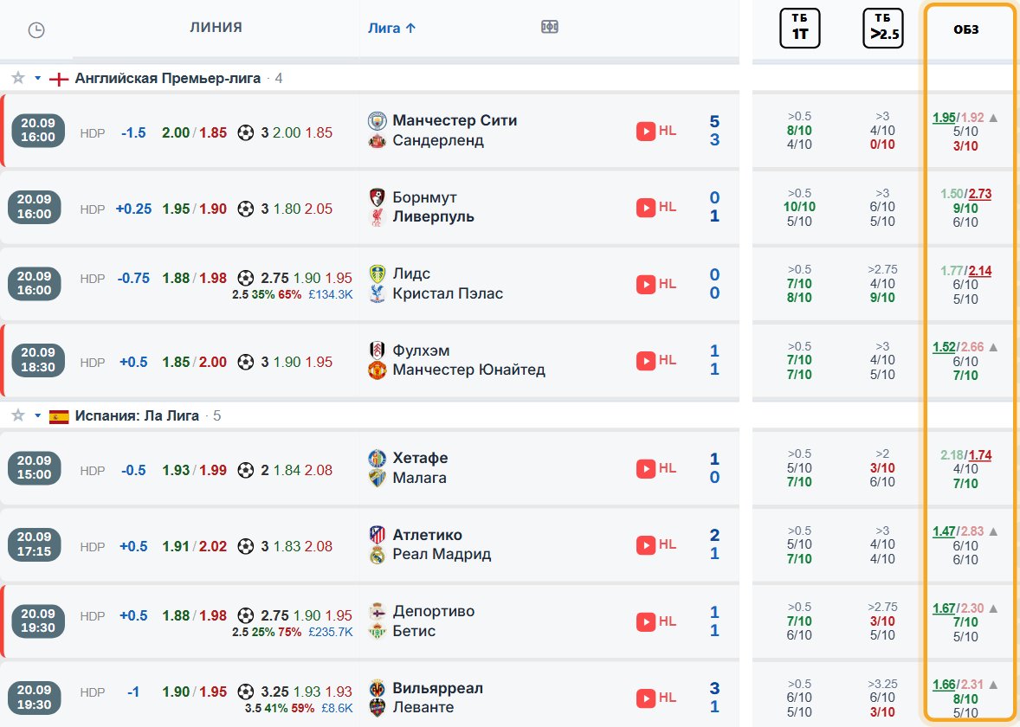This screenshot has height=727, width=1020.
Task: Click the Сандерленд club crest
Action: pyautogui.click(x=378, y=140)
